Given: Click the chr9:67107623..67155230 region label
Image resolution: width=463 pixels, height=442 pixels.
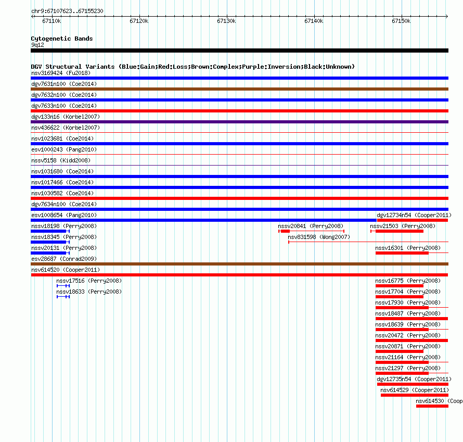Looking at the screenshot, I should 67,11.
